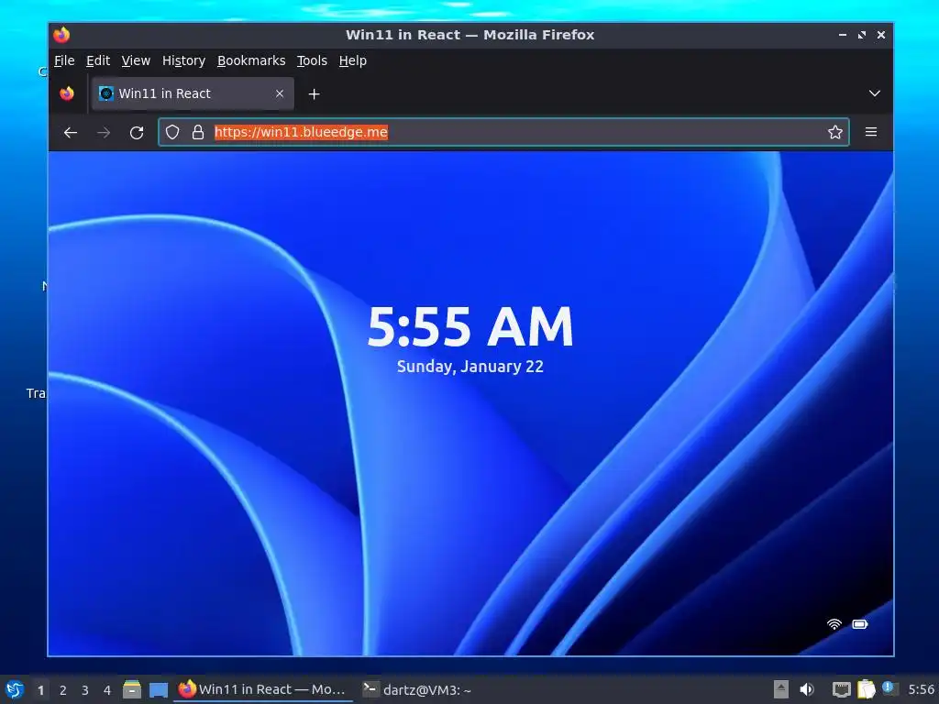Click the removable media eject tray icon
This screenshot has height=704, width=939.
pyautogui.click(x=780, y=689)
